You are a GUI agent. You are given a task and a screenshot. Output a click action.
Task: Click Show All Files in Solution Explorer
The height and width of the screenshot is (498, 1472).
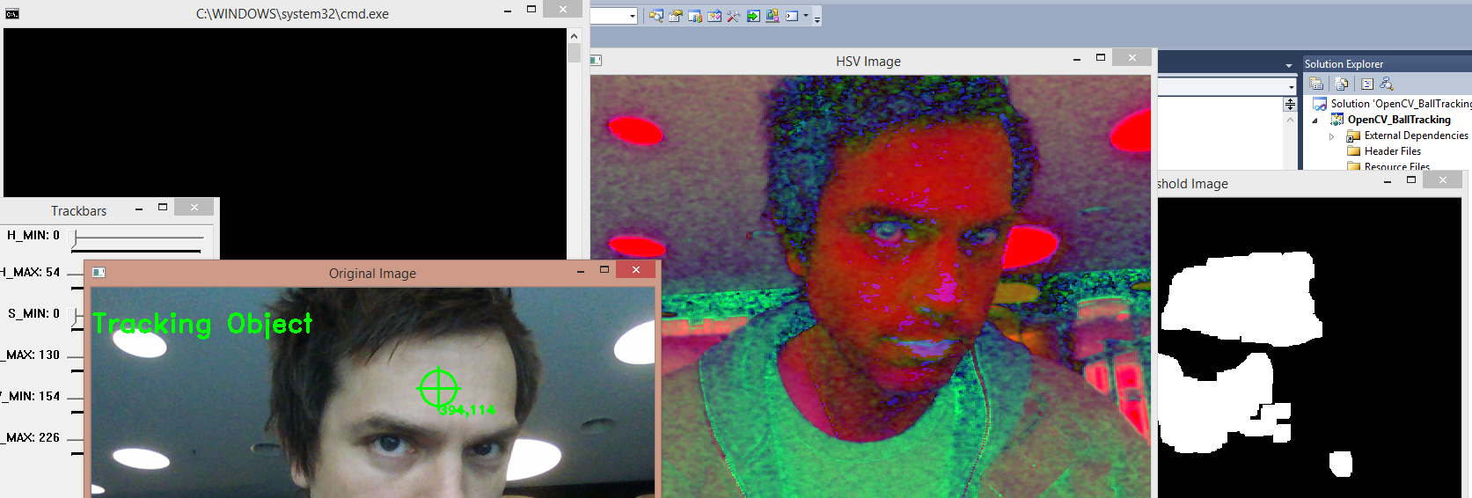(1342, 84)
